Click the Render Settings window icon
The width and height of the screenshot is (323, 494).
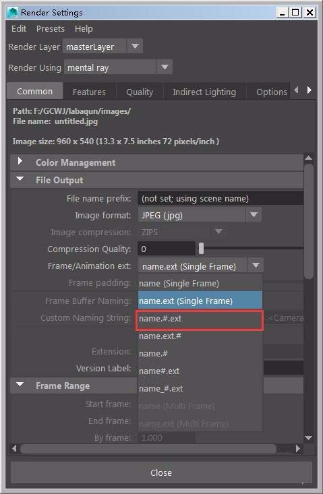click(13, 12)
